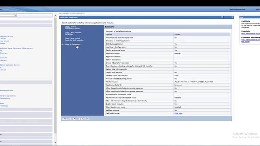Image resolution: width=260 pixels, height=146 pixels.
Task: Click the 'Directory to install application' row
Action: click(x=168, y=41)
